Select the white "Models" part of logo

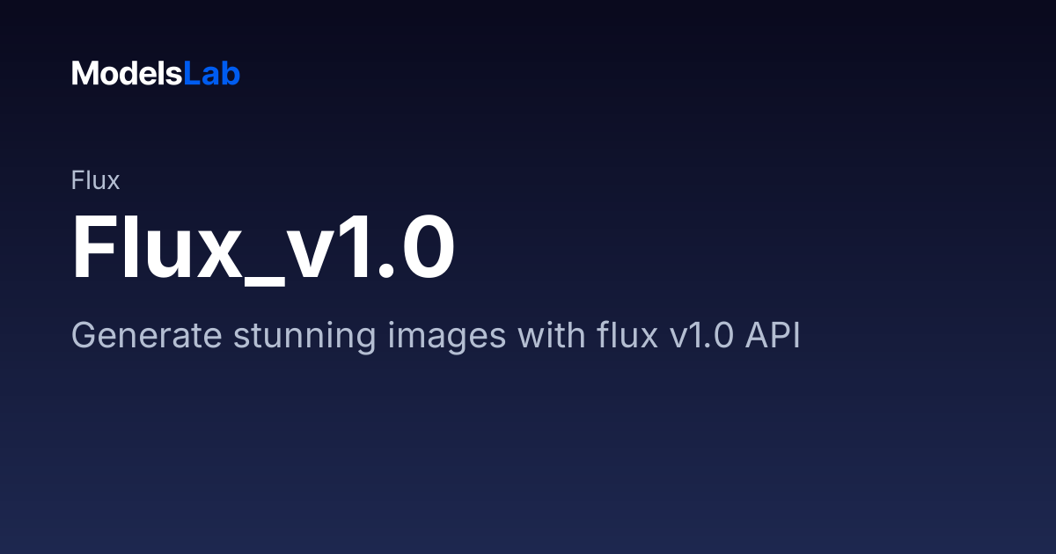pyautogui.click(x=127, y=74)
